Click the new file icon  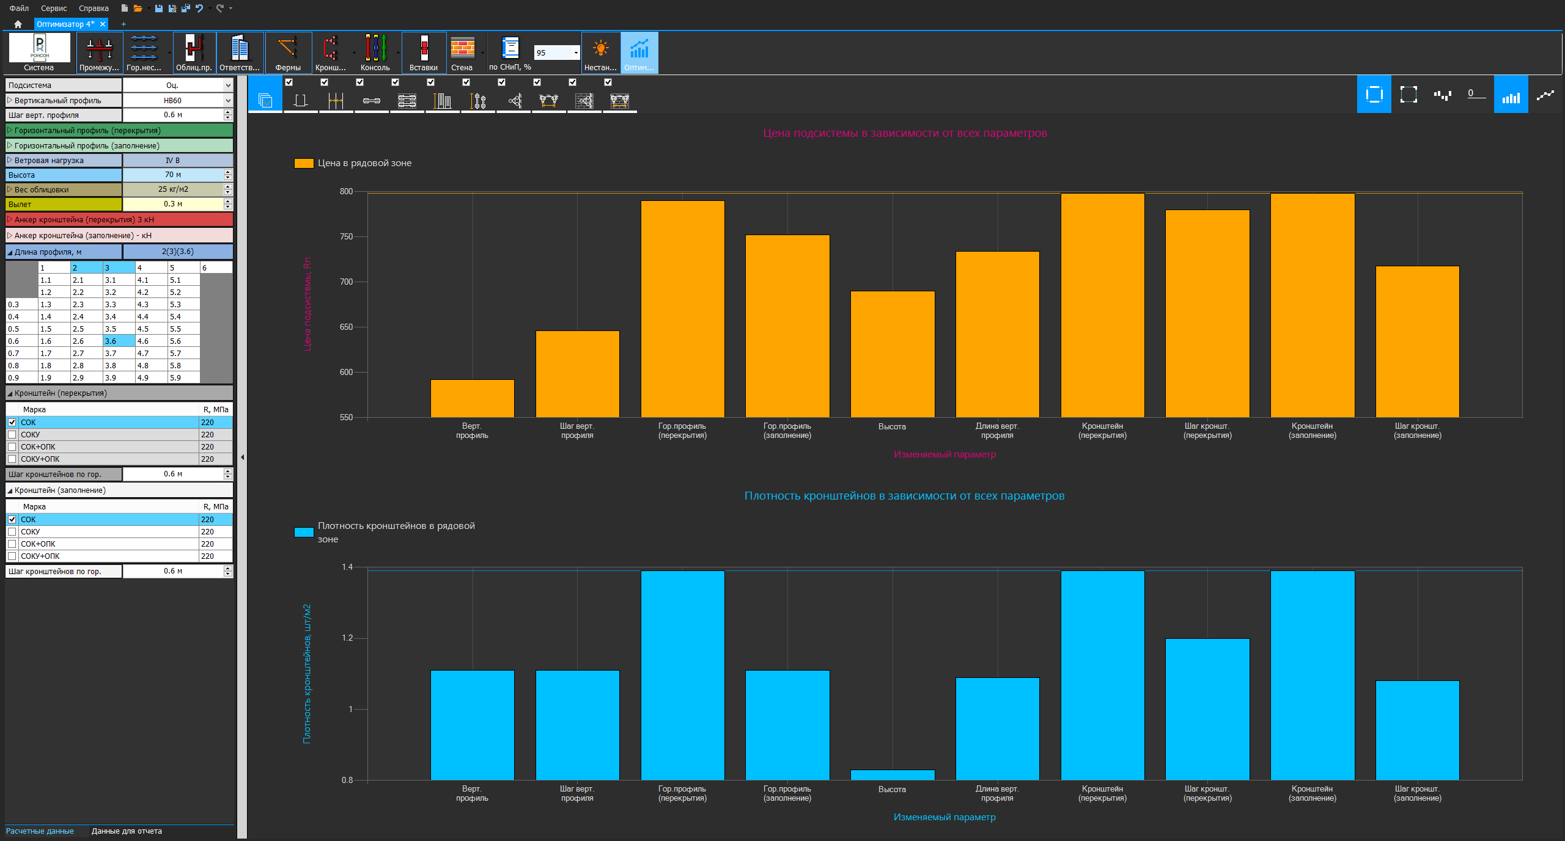(125, 8)
